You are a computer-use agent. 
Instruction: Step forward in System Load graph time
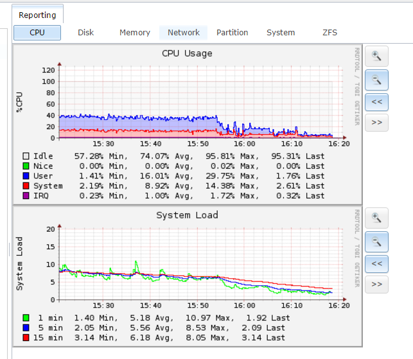[376, 285]
